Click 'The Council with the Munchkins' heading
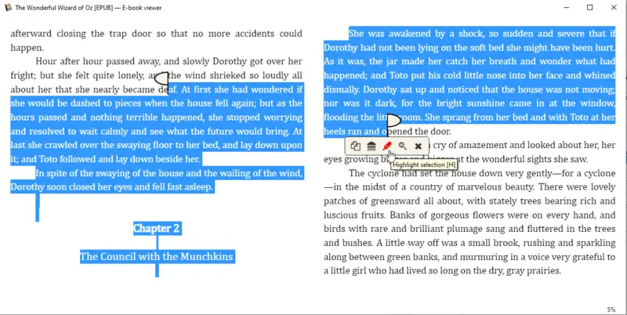The height and width of the screenshot is (315, 627). (156, 256)
